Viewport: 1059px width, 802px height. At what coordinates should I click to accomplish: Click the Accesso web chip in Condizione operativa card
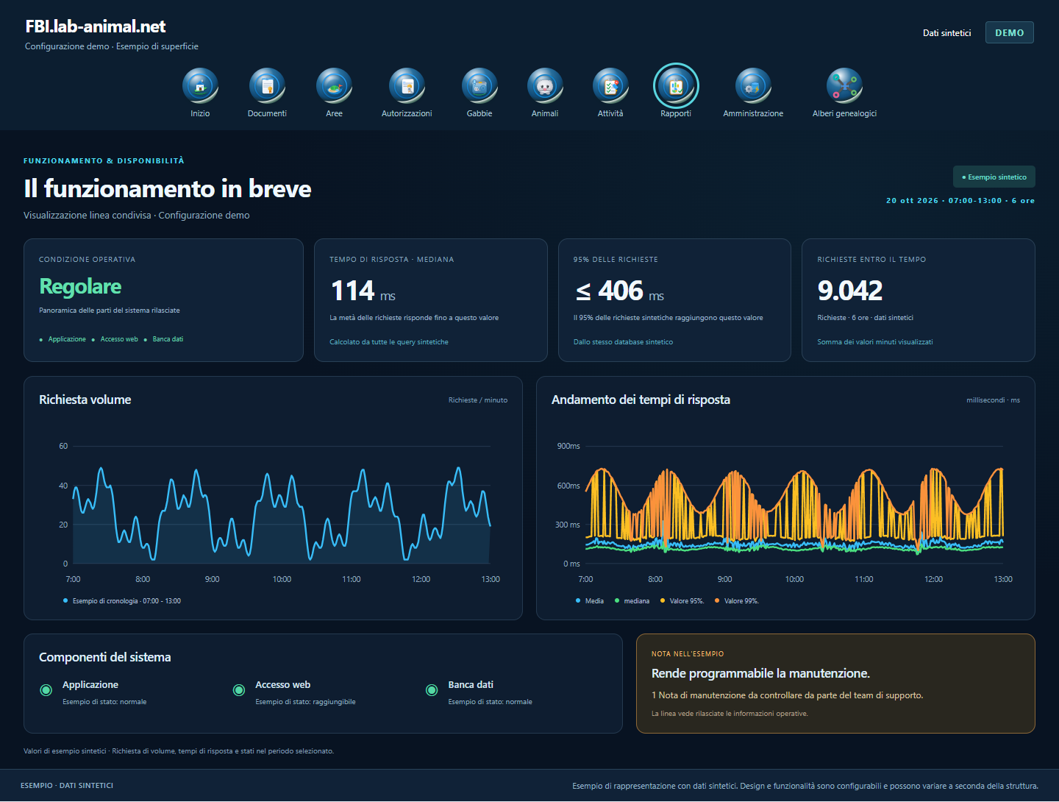pos(115,339)
